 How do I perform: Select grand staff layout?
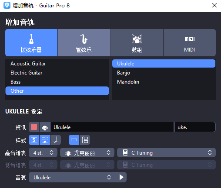tap(85, 140)
